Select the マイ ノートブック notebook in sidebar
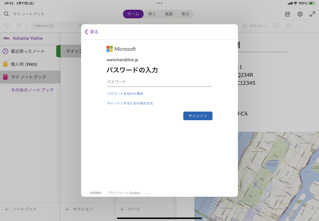This screenshot has height=221, width=319. pos(30,77)
